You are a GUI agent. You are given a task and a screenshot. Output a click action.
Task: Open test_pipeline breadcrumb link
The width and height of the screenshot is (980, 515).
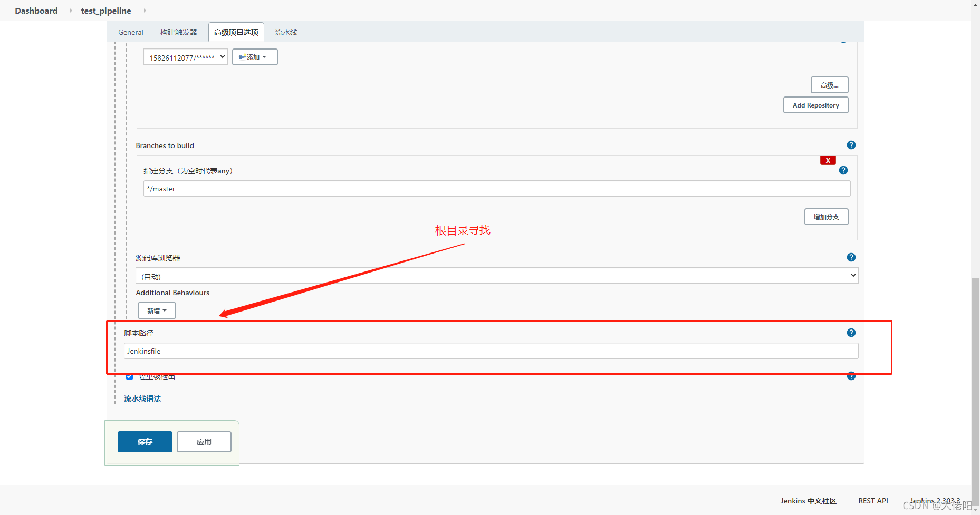coord(106,11)
